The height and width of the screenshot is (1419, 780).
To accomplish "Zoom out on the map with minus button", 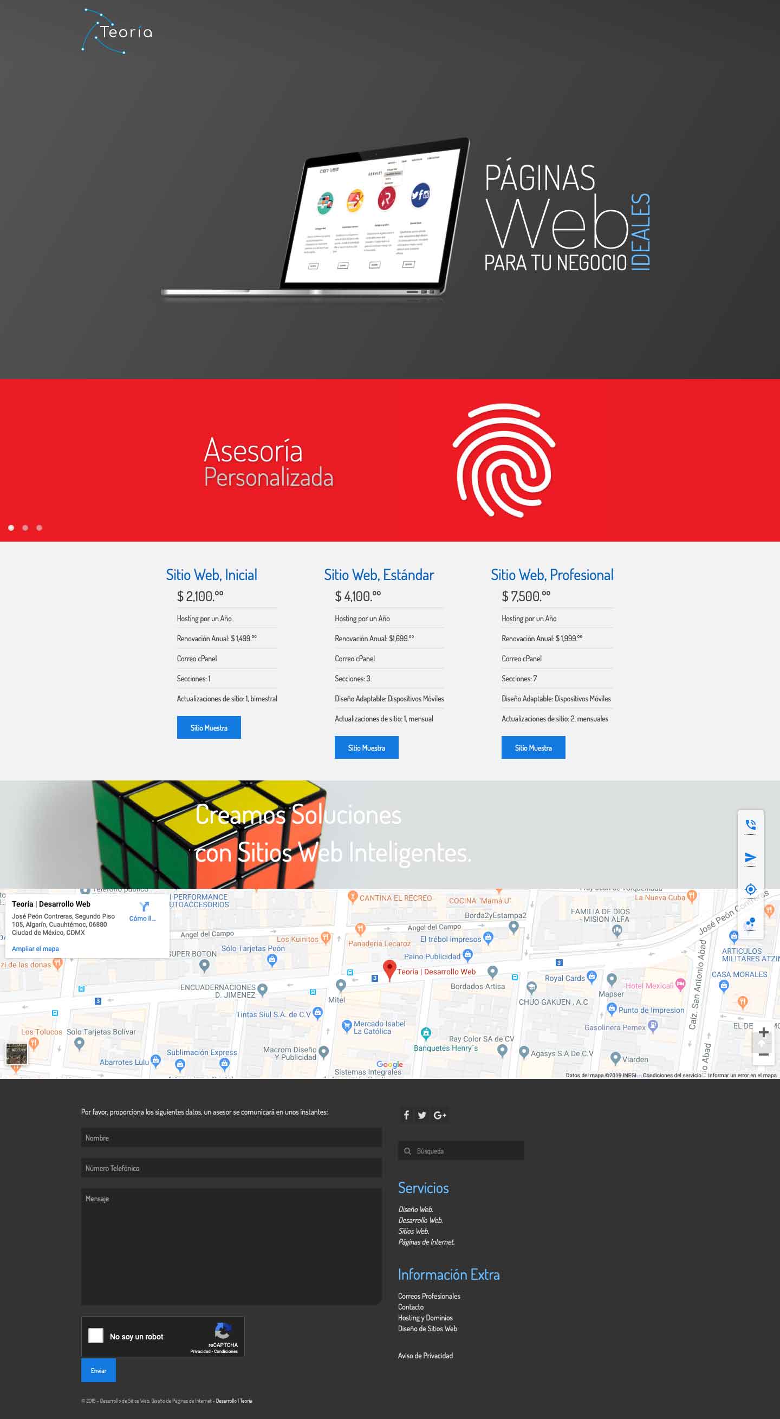I will pyautogui.click(x=763, y=1055).
